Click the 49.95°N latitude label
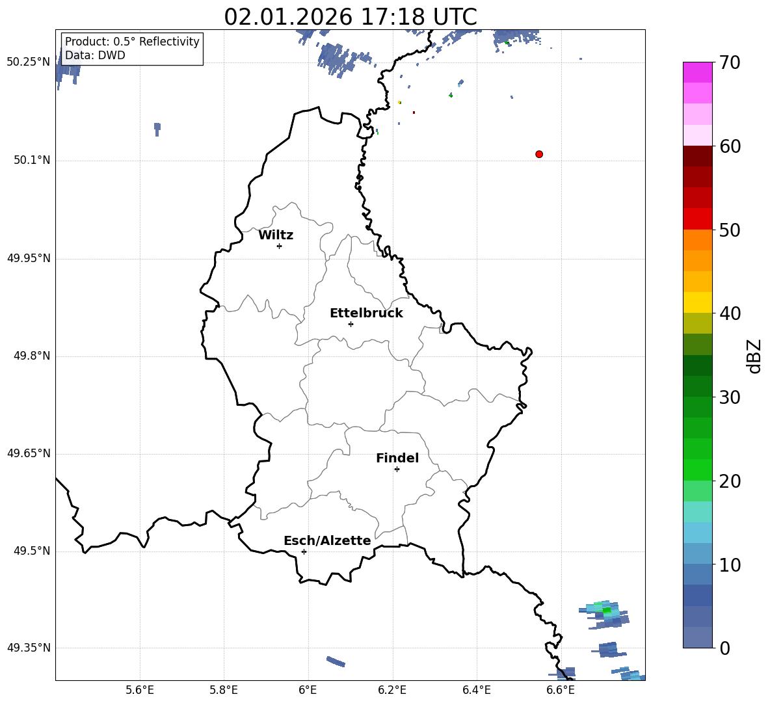The image size is (770, 703). tap(29, 258)
